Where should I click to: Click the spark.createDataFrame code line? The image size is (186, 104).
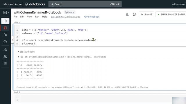click(59, 40)
